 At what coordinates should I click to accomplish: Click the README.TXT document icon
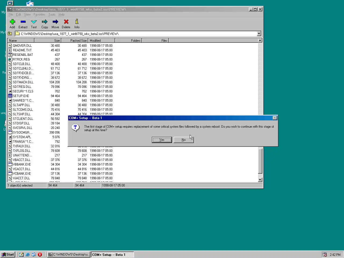point(10,50)
